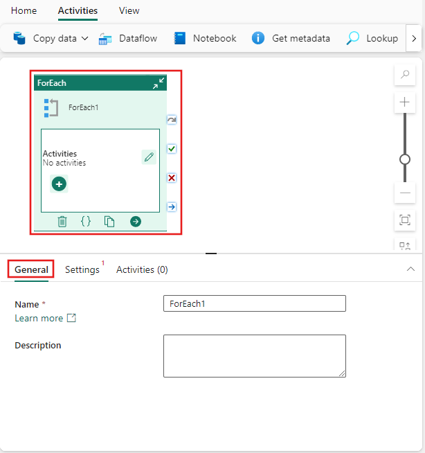Screen dimensions: 425x453
Task: Open the Home ribbon tab
Action: (24, 10)
